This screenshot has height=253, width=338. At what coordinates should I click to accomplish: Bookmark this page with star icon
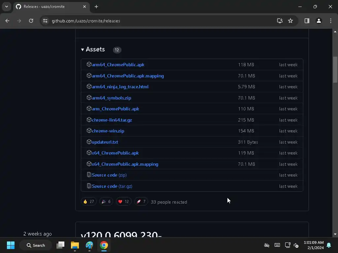pos(290,21)
